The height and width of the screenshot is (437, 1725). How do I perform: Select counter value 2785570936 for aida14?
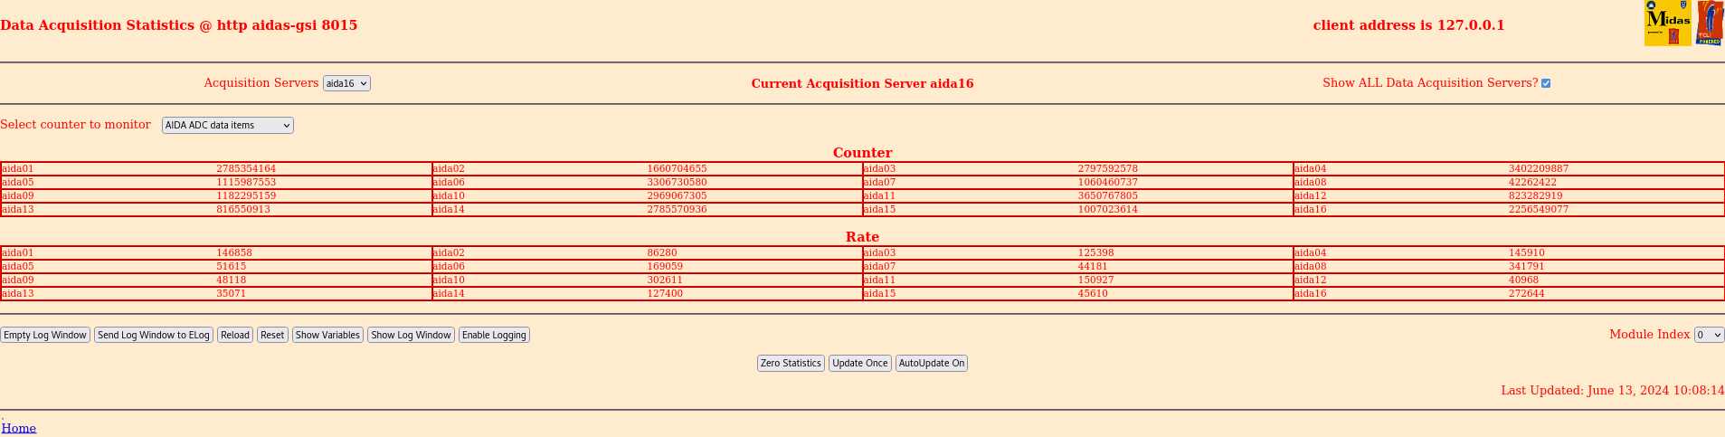click(677, 210)
